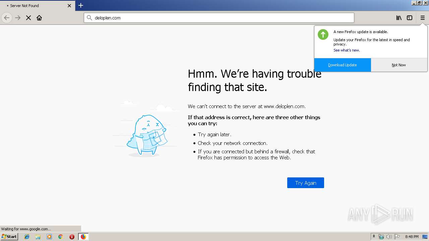Image resolution: width=429 pixels, height=241 pixels.
Task: Open the Action Center flag icon
Action: tap(397, 237)
